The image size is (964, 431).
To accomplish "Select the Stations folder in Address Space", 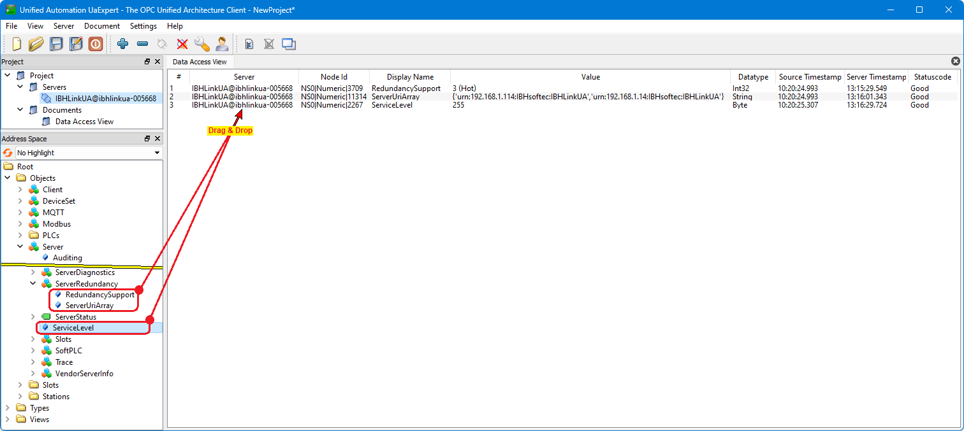I will click(56, 397).
